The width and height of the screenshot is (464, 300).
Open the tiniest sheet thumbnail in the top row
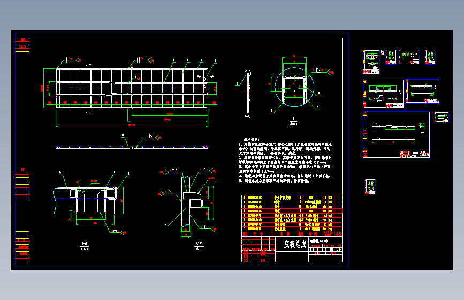pyautogui.click(x=383, y=52)
